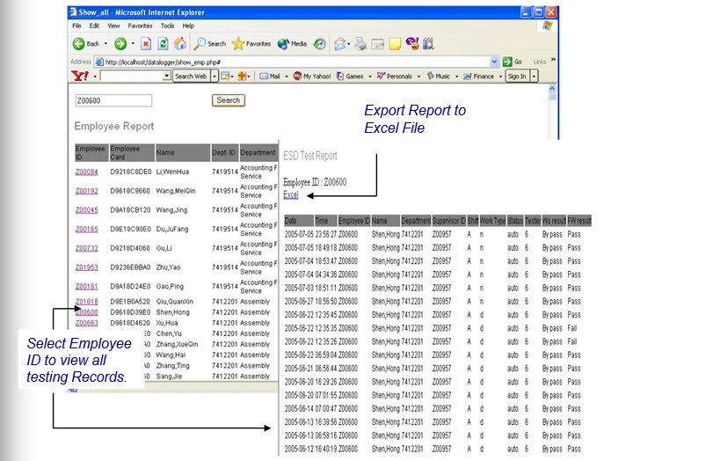Click the Search button beside Z00600 field
Screen dimensions: 720x461
[x=229, y=100]
